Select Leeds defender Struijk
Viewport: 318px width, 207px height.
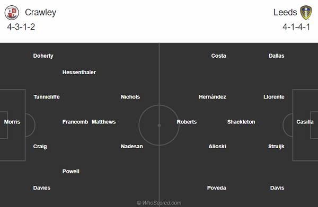point(276,147)
